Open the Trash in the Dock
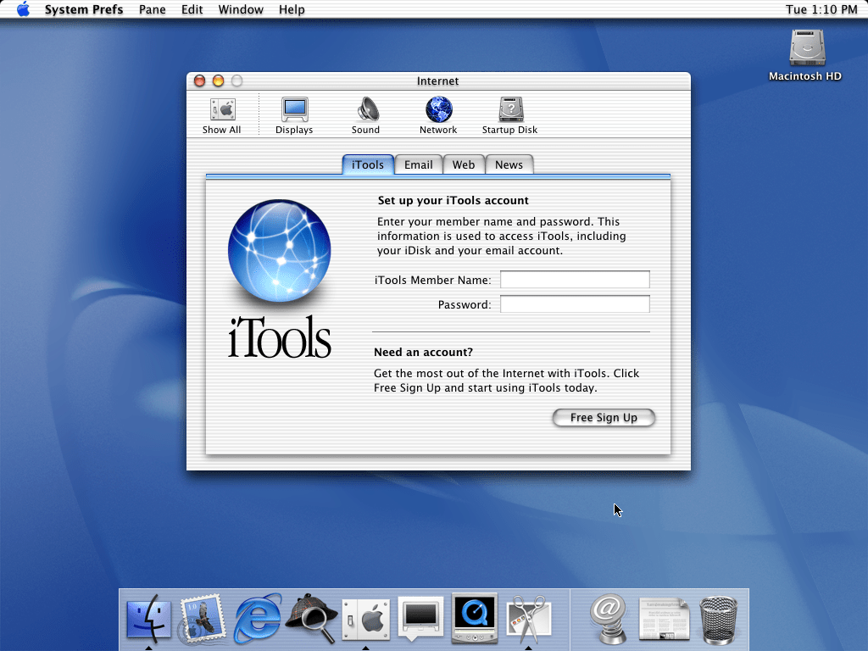868x651 pixels. (x=719, y=620)
